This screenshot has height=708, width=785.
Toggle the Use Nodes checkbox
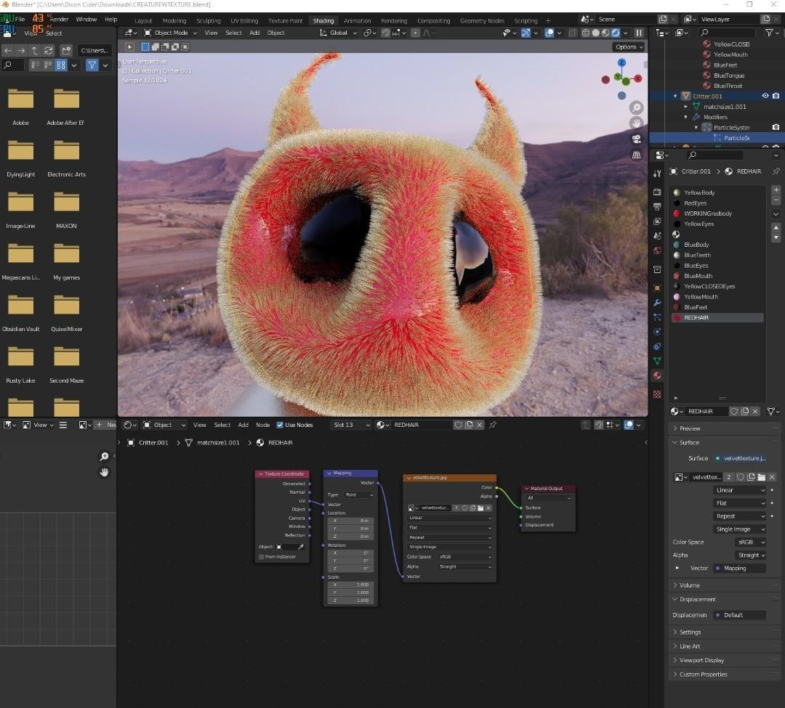click(x=280, y=425)
